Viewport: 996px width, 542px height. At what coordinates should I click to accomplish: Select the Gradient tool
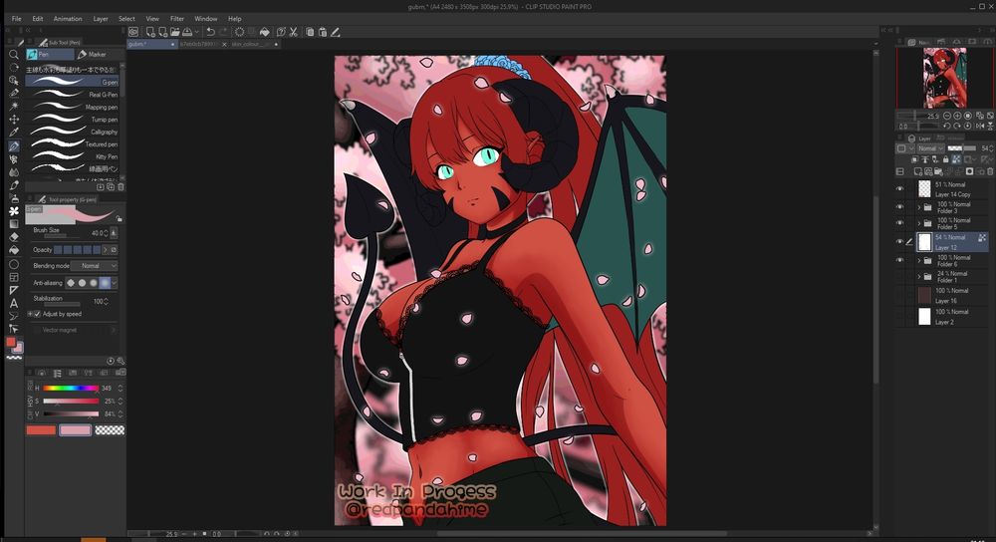pyautogui.click(x=13, y=223)
